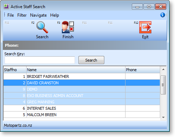Click the scrollbar up arrow

pyautogui.click(x=163, y=70)
